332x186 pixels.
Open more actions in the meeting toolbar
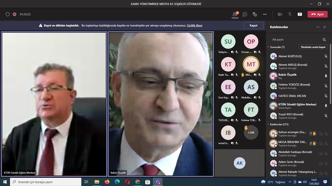point(265,14)
